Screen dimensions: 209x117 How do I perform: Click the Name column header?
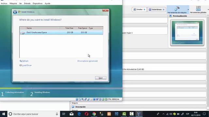click(x=42, y=28)
